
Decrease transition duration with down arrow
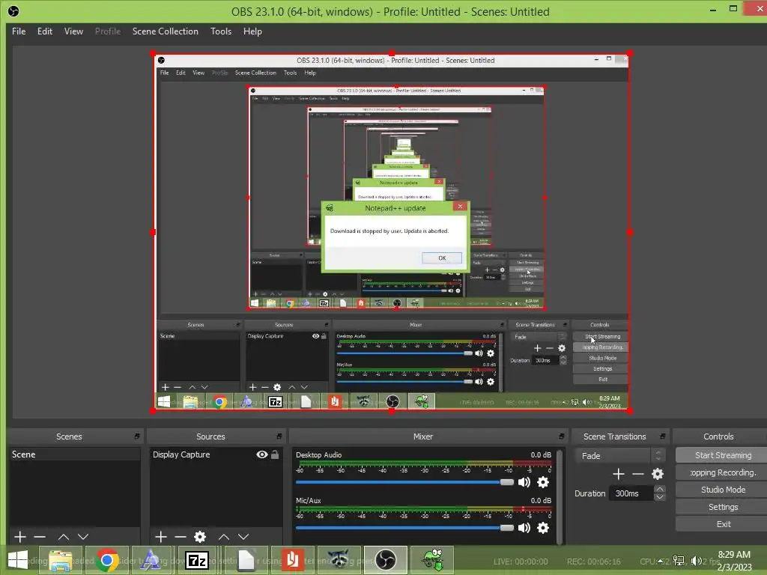[x=659, y=497]
